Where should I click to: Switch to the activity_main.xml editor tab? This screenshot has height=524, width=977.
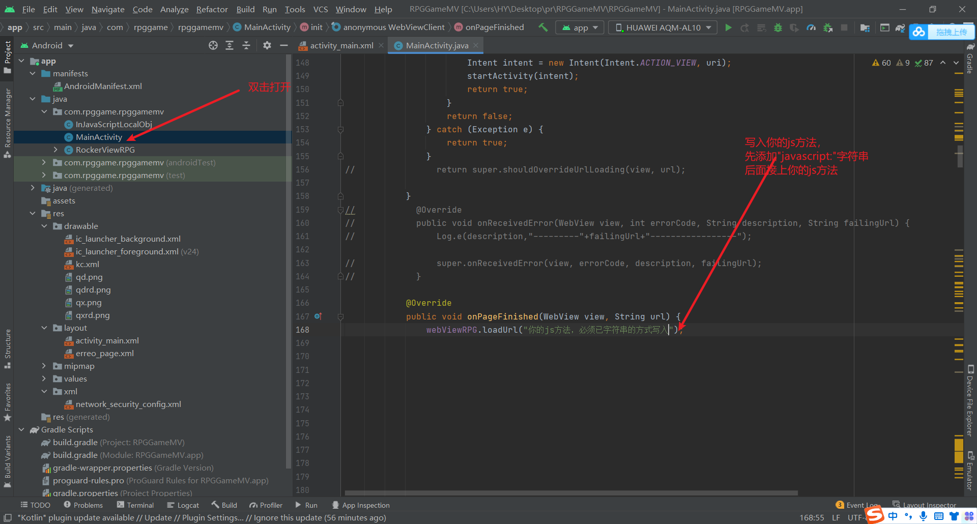click(341, 45)
